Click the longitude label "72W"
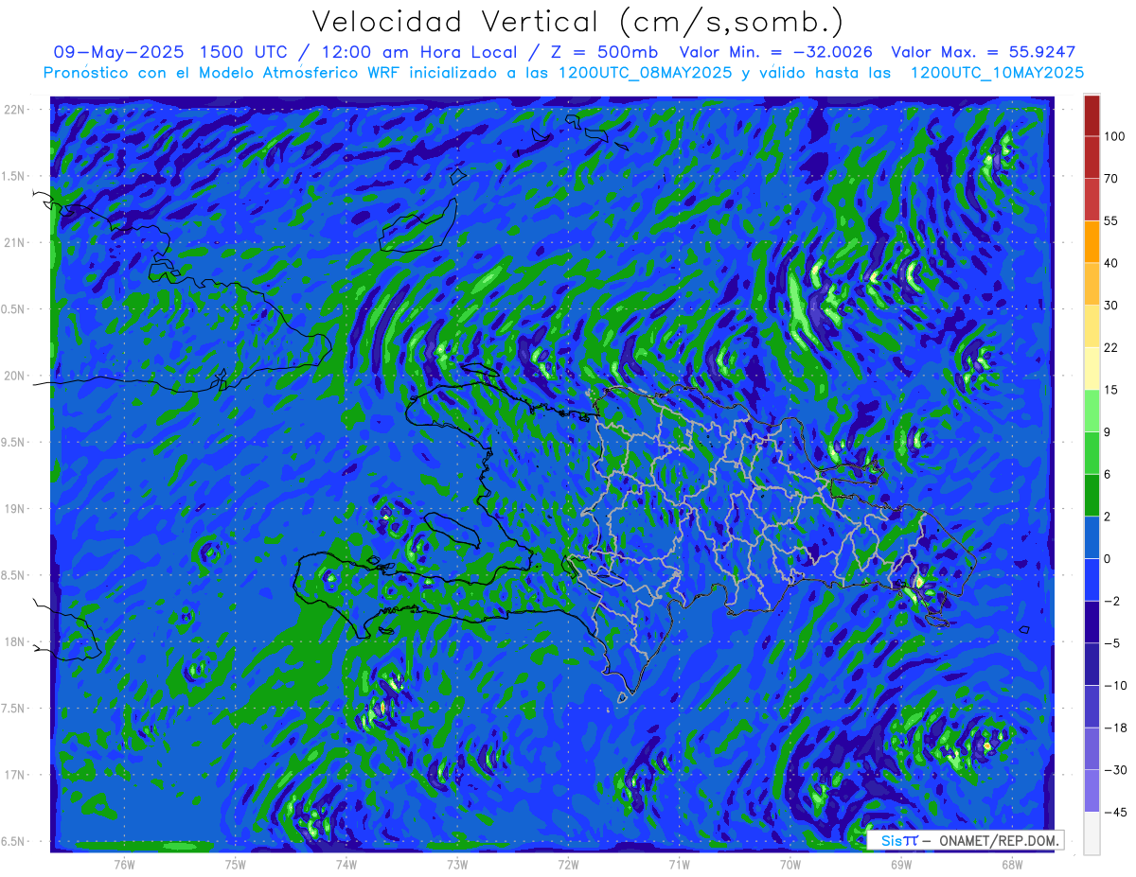Screen dimensions: 1136x877 coord(568,864)
